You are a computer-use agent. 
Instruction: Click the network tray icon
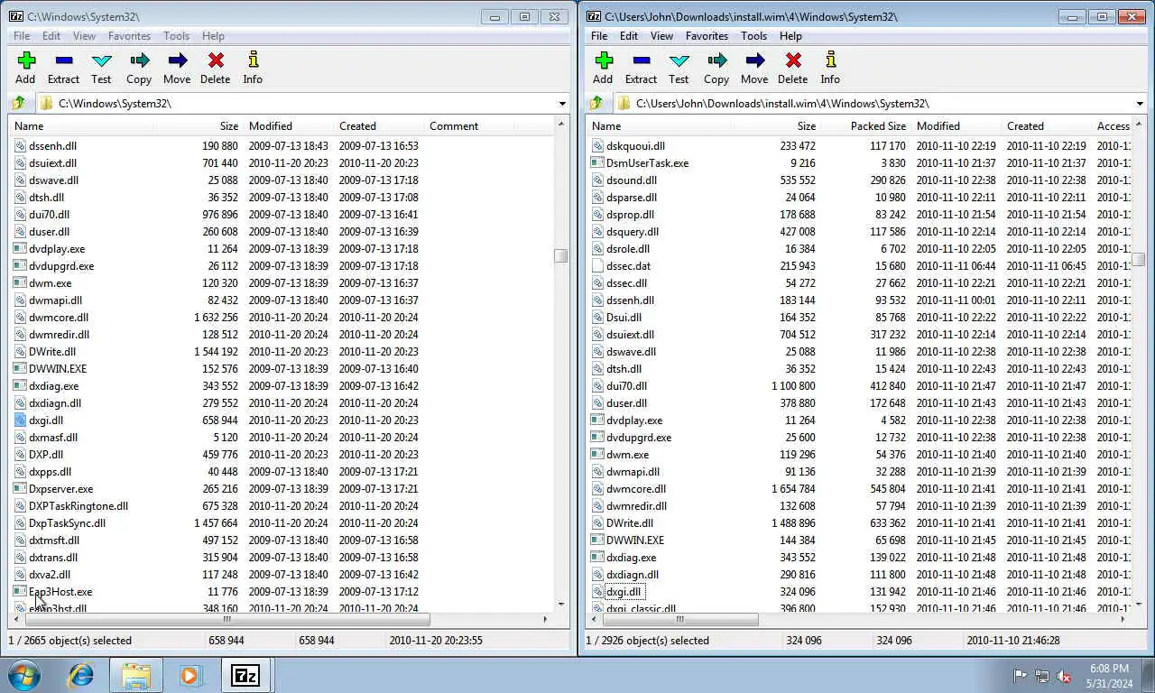(x=1042, y=676)
